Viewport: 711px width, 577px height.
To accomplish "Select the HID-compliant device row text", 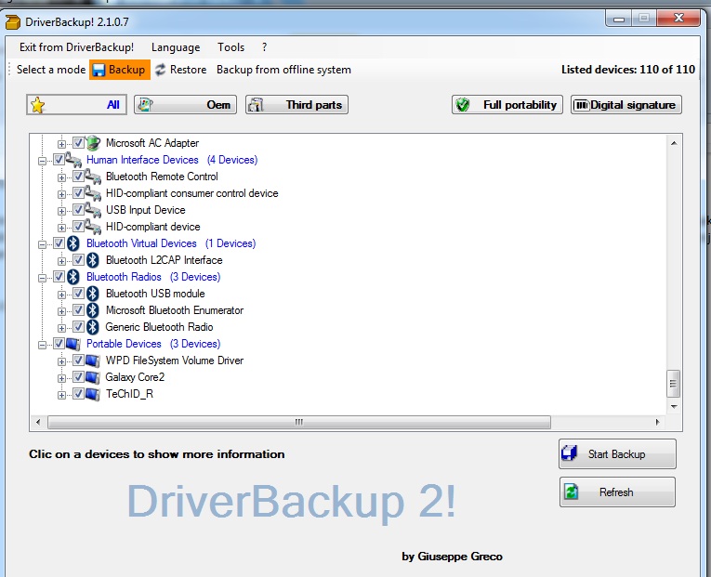I will pyautogui.click(x=152, y=227).
